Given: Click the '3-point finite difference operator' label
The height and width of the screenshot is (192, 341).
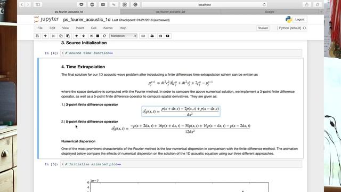Looking at the screenshot, I should (92, 105).
